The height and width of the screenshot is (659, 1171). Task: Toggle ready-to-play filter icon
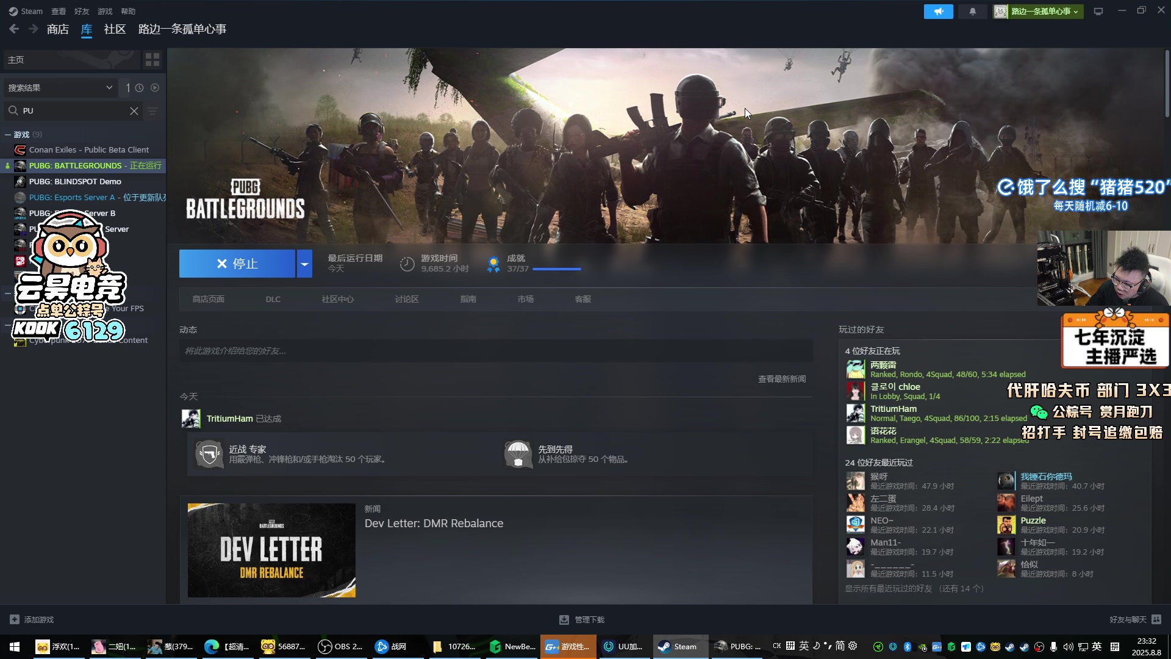click(x=155, y=88)
